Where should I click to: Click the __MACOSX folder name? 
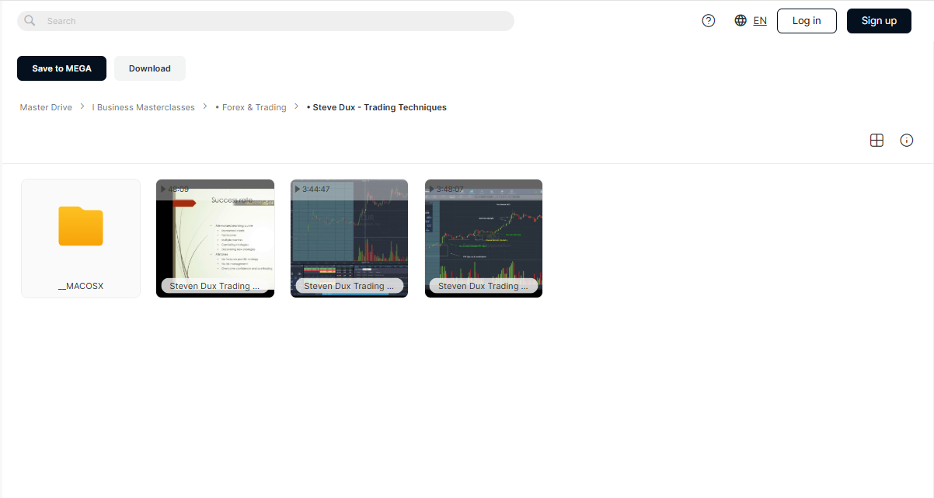(x=81, y=286)
